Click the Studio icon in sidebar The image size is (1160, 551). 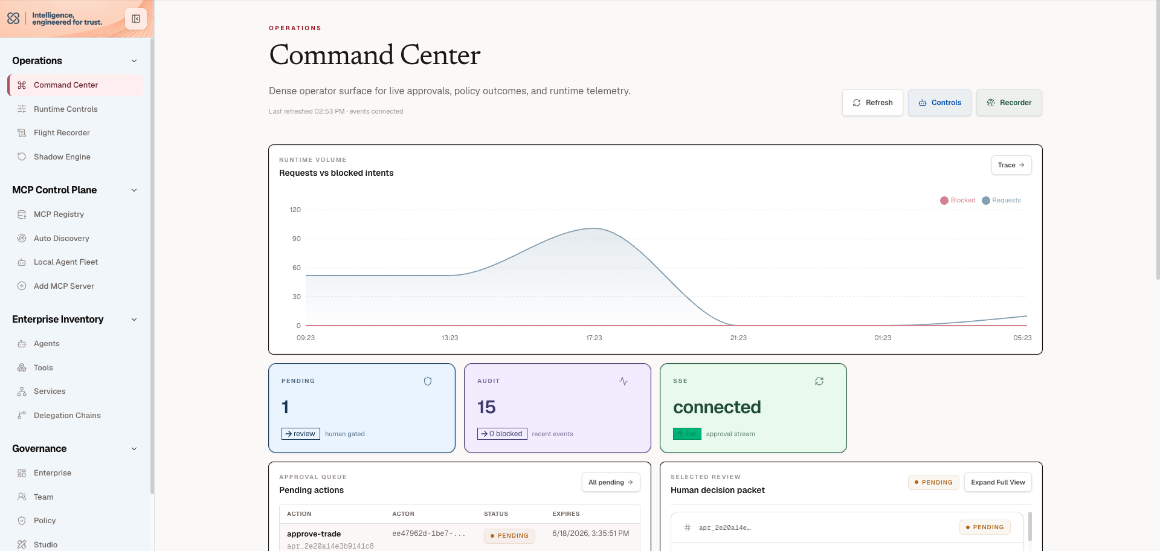click(x=22, y=545)
